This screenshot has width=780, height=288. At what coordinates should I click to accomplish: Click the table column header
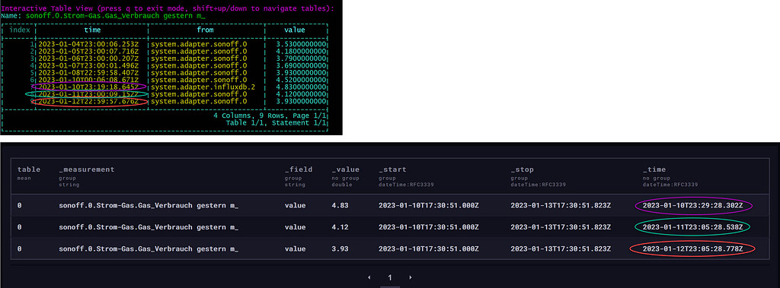coord(29,169)
